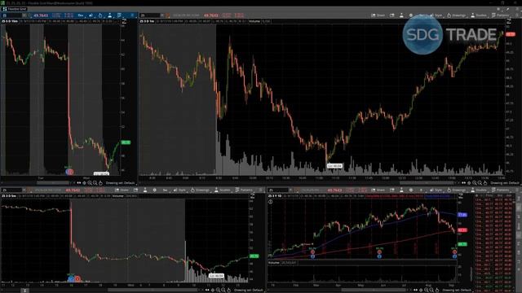Open Style menu in bottom-right chart toolbar
Screen dimensions: 522x293
pyautogui.click(x=436, y=190)
